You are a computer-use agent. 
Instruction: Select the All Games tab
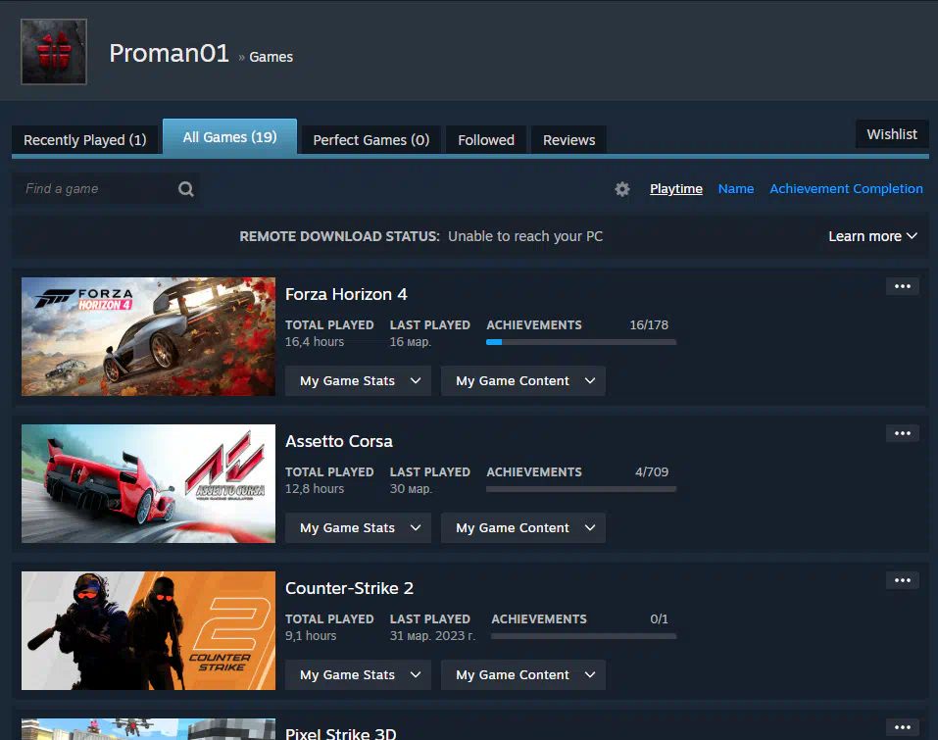(x=229, y=137)
